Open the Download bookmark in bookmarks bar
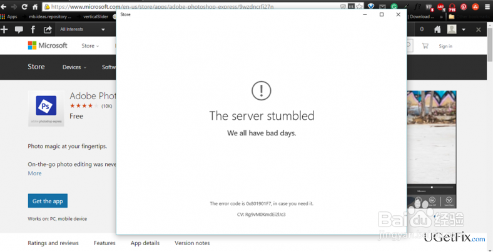493x252 pixels. click(x=420, y=17)
